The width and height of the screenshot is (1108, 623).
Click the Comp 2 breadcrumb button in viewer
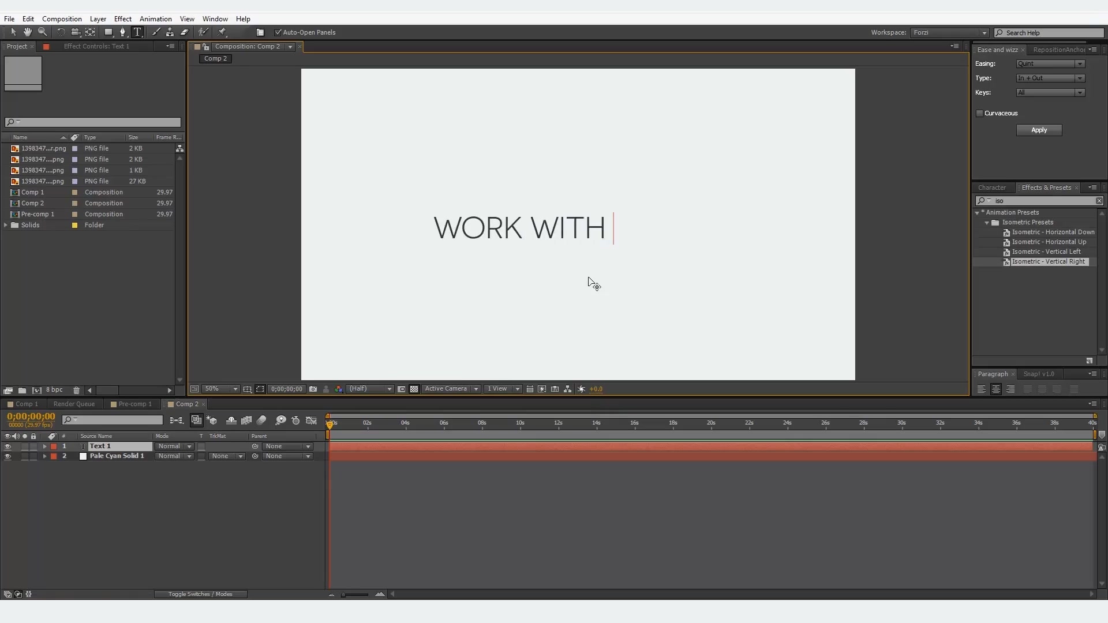pos(215,59)
